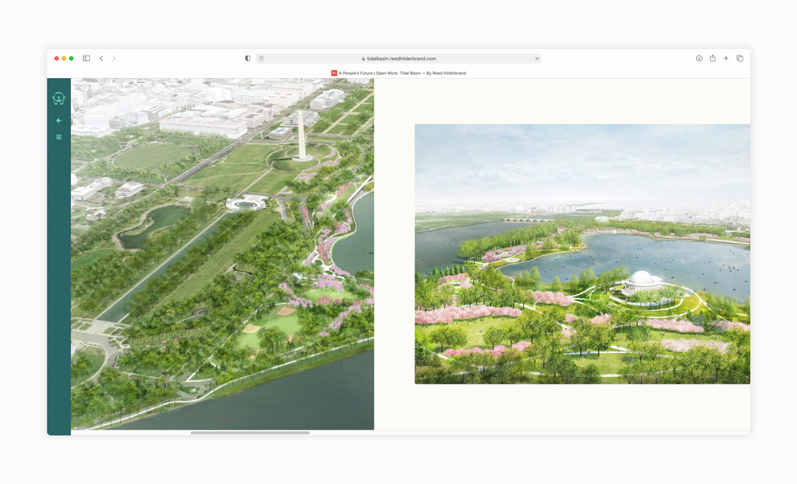Click the Reed Hilderbrand logo in the sidebar

[58, 97]
